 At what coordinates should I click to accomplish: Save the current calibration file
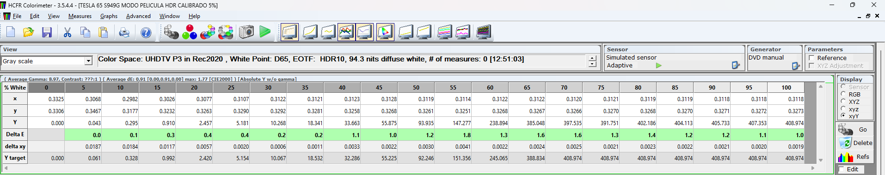pyautogui.click(x=47, y=32)
